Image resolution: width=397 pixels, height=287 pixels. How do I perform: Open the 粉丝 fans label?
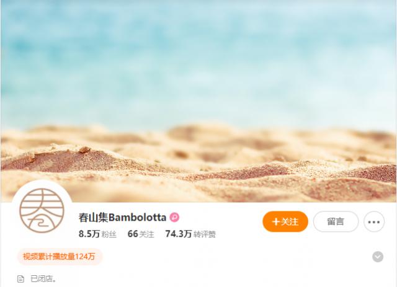[109, 234]
